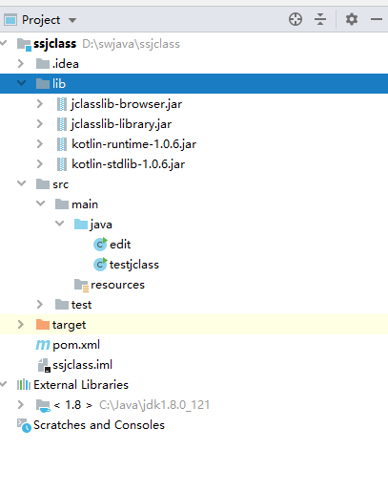Expand the target folder arrow

coord(21,324)
